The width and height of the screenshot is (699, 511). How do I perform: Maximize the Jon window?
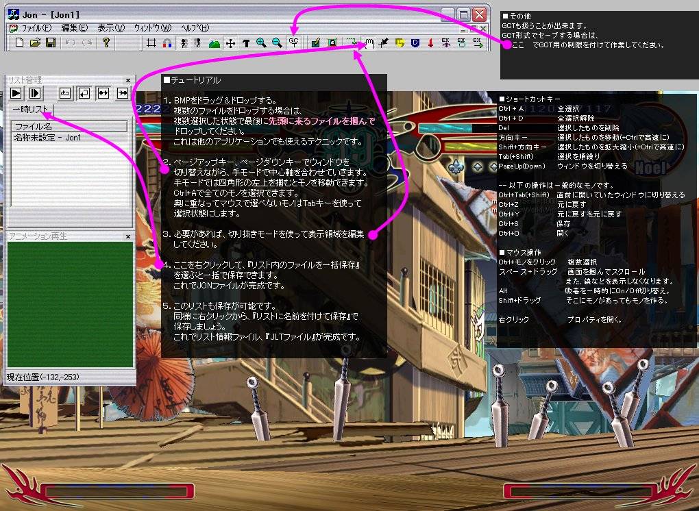(464, 14)
